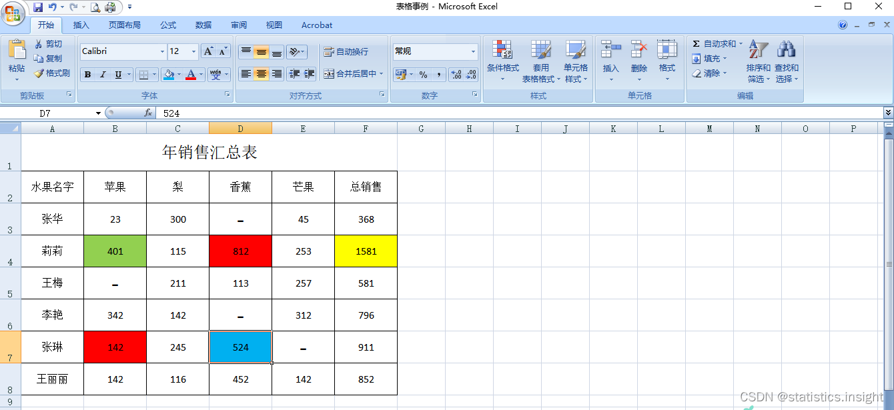Click the Office button logo

[13, 13]
